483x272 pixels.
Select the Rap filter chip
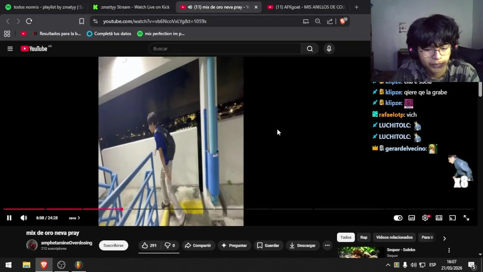(x=364, y=237)
